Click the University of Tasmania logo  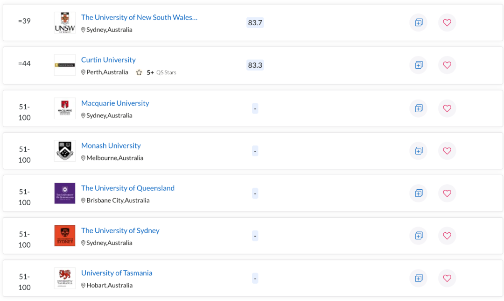point(64,278)
